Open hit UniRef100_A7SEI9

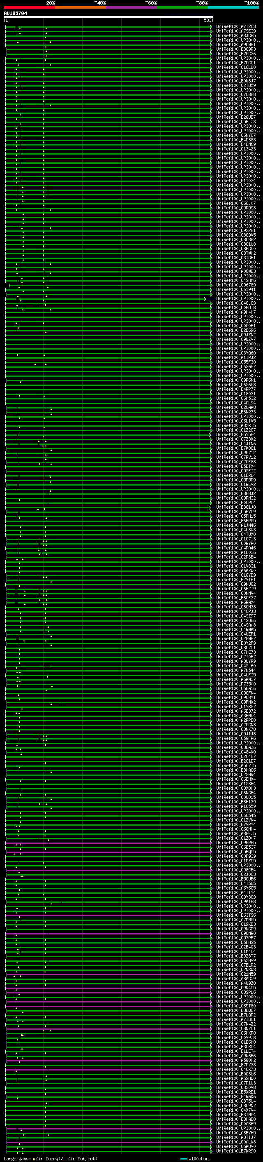[236, 31]
